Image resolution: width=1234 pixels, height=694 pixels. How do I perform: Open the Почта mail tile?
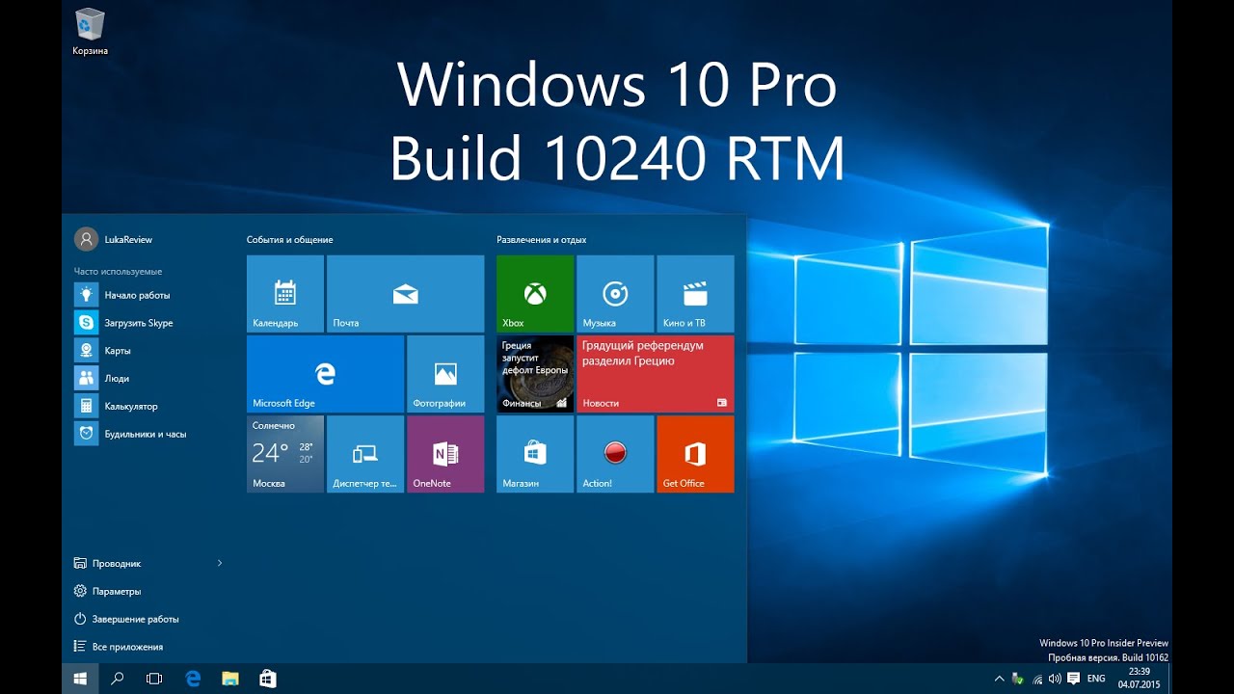coord(405,294)
